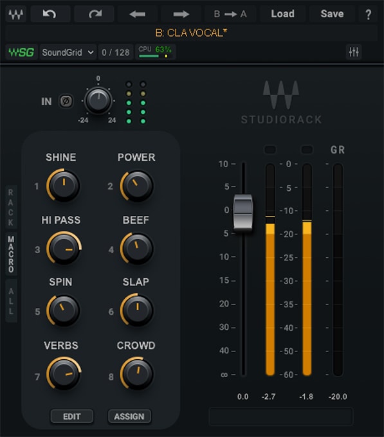
Task: Click the EDIT macros button
Action: pyautogui.click(x=72, y=416)
